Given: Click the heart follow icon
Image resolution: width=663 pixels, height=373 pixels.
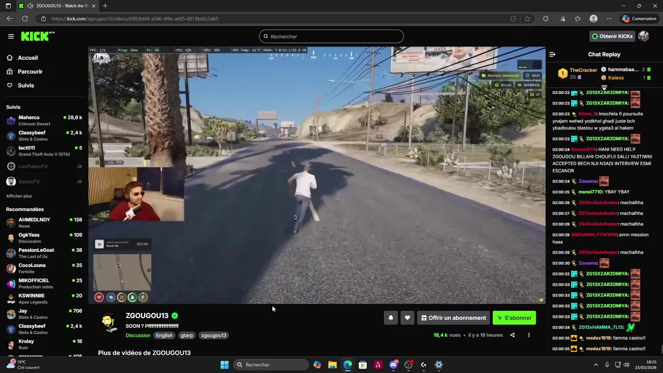Looking at the screenshot, I should pyautogui.click(x=408, y=318).
